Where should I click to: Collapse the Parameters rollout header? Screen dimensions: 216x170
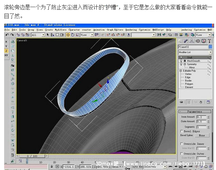[195, 112]
